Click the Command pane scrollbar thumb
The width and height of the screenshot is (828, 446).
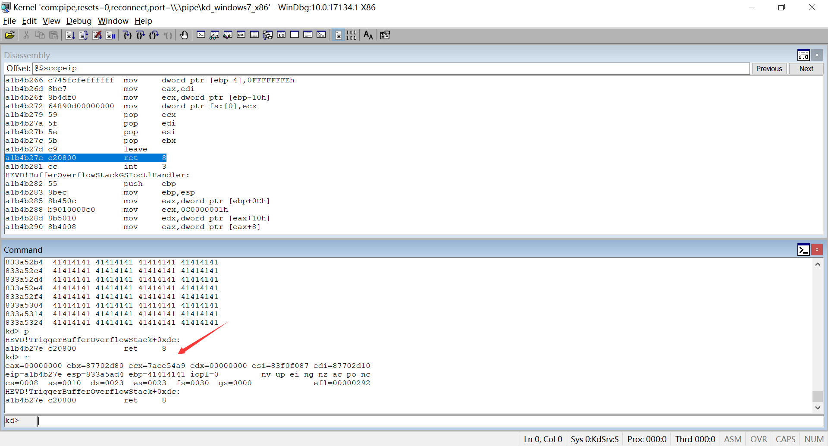coord(818,396)
